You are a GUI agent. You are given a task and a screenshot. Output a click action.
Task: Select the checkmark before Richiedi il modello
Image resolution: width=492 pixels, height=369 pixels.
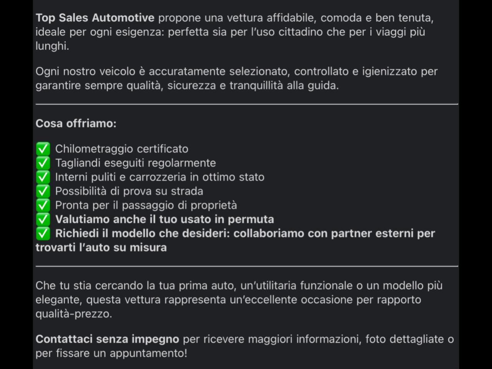[x=43, y=233]
